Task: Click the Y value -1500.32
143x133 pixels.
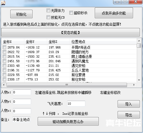Action: [33, 57]
